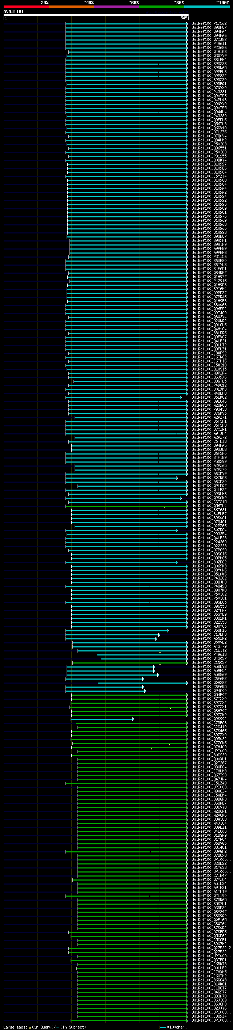The width and height of the screenshot is (233, 1030).
Task: Open hit UniRef100_Q27522-2
Action: click(x=211, y=948)
